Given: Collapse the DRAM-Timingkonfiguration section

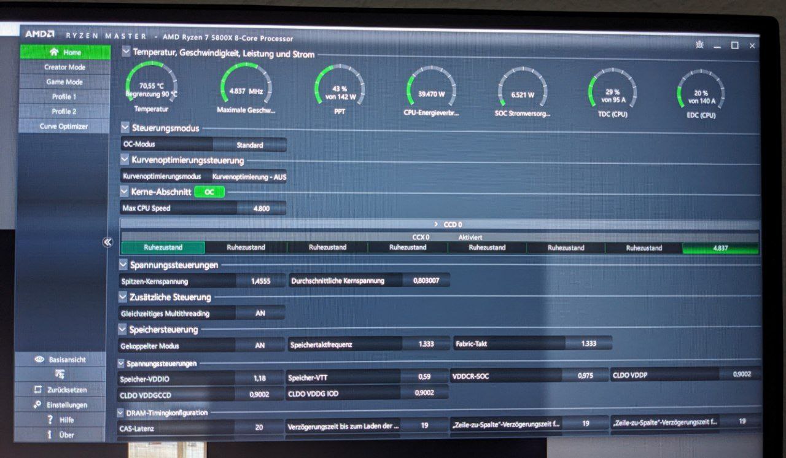Looking at the screenshot, I should click(120, 413).
